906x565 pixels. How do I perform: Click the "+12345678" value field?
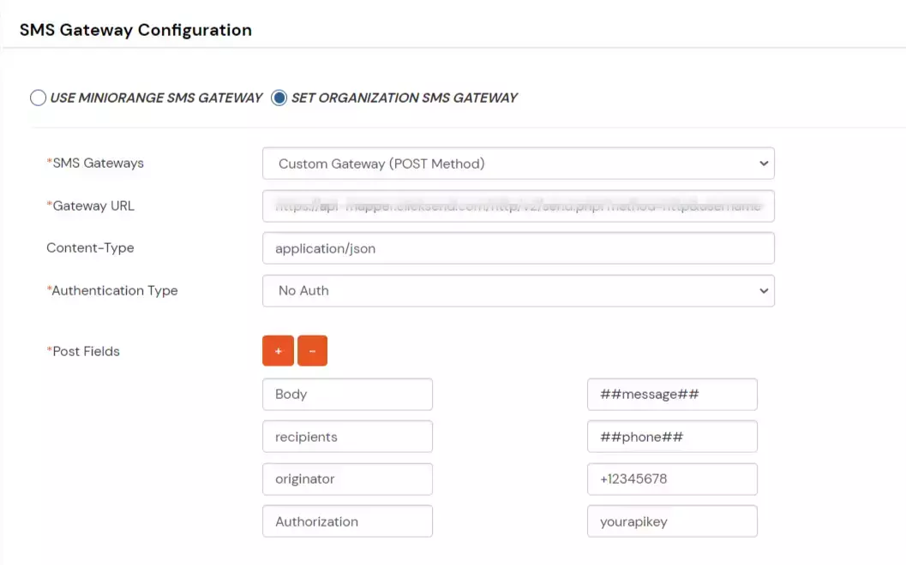672,479
